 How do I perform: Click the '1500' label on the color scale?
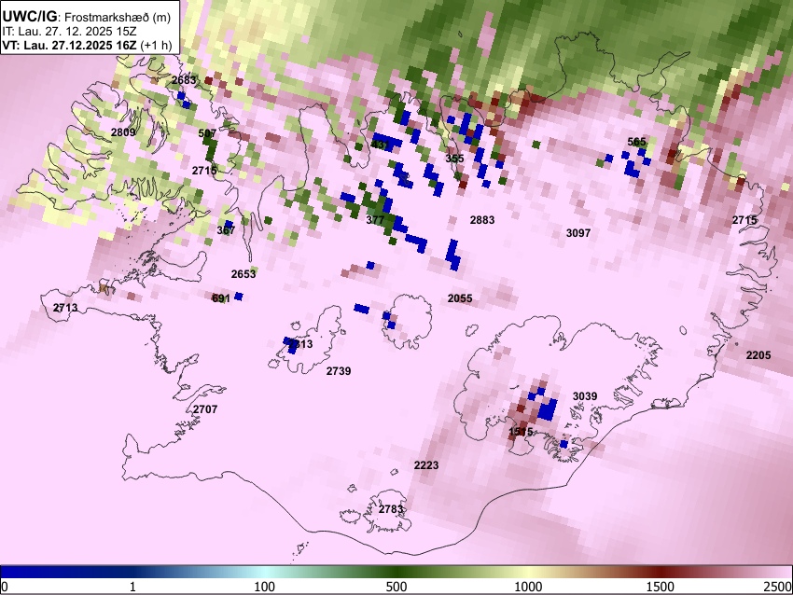[x=661, y=587]
